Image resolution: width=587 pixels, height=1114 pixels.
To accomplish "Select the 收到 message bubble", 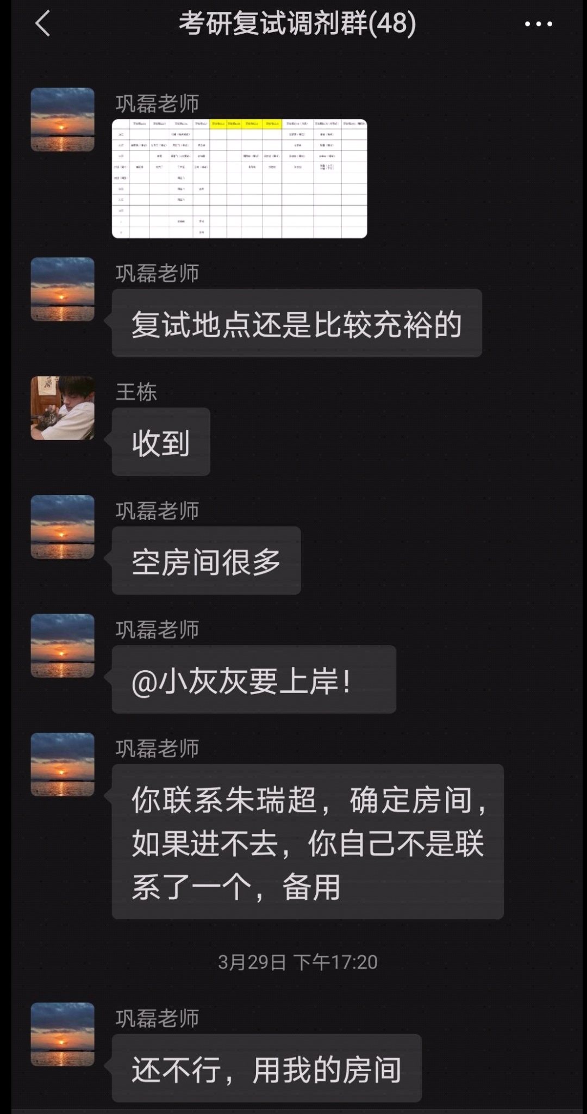I will (161, 442).
